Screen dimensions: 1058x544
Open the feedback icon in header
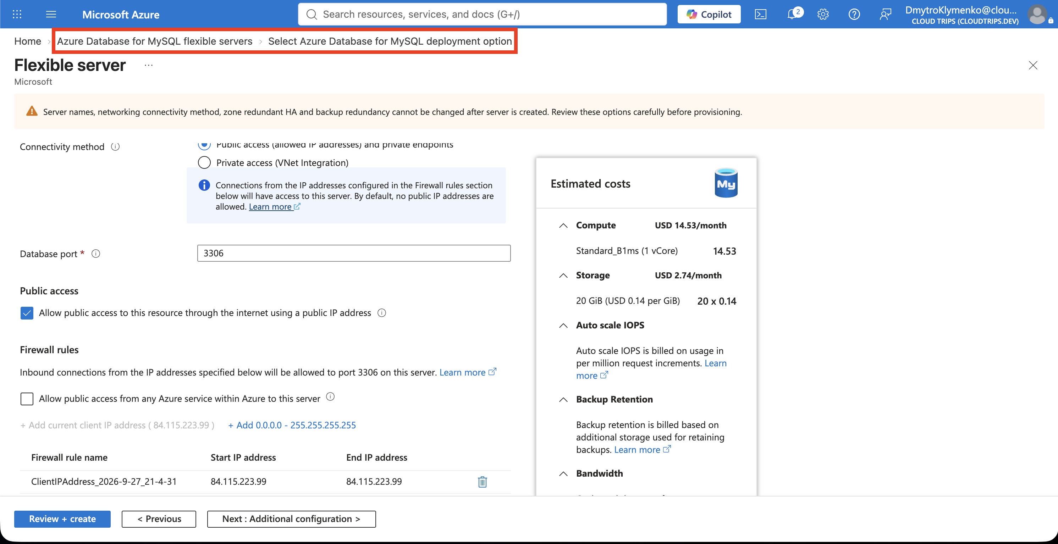885,15
